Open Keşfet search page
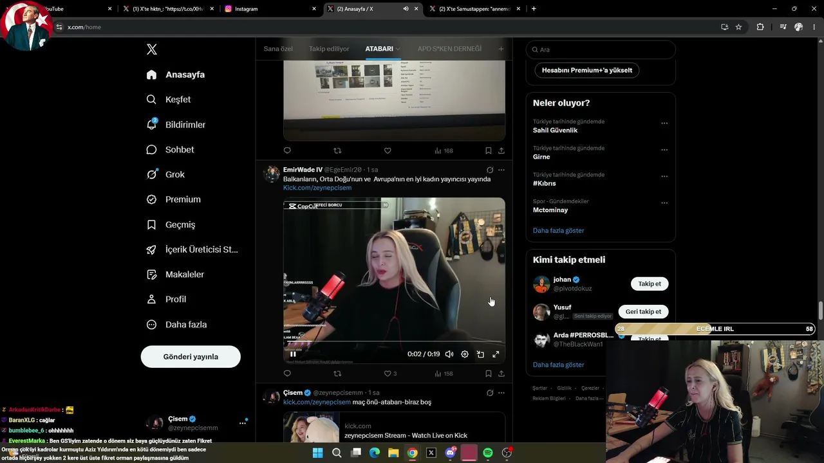The height and width of the screenshot is (463, 824). pos(169,100)
